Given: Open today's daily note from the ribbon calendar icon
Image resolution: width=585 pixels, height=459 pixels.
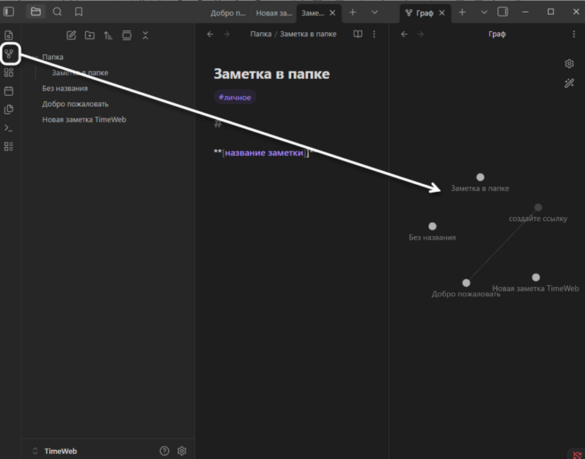Looking at the screenshot, I should 9,91.
